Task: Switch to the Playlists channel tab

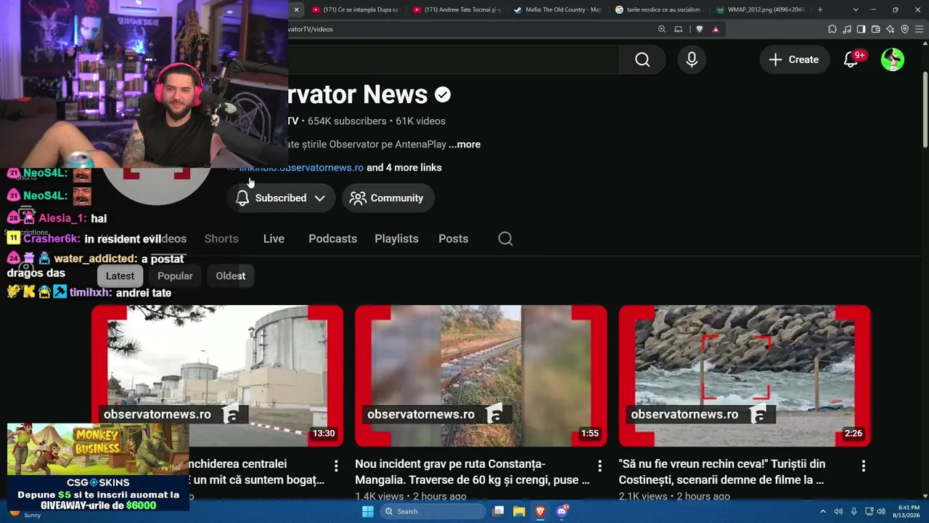Action: pyautogui.click(x=396, y=239)
